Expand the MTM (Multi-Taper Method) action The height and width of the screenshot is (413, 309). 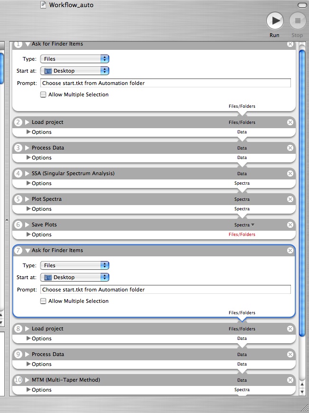click(x=27, y=380)
